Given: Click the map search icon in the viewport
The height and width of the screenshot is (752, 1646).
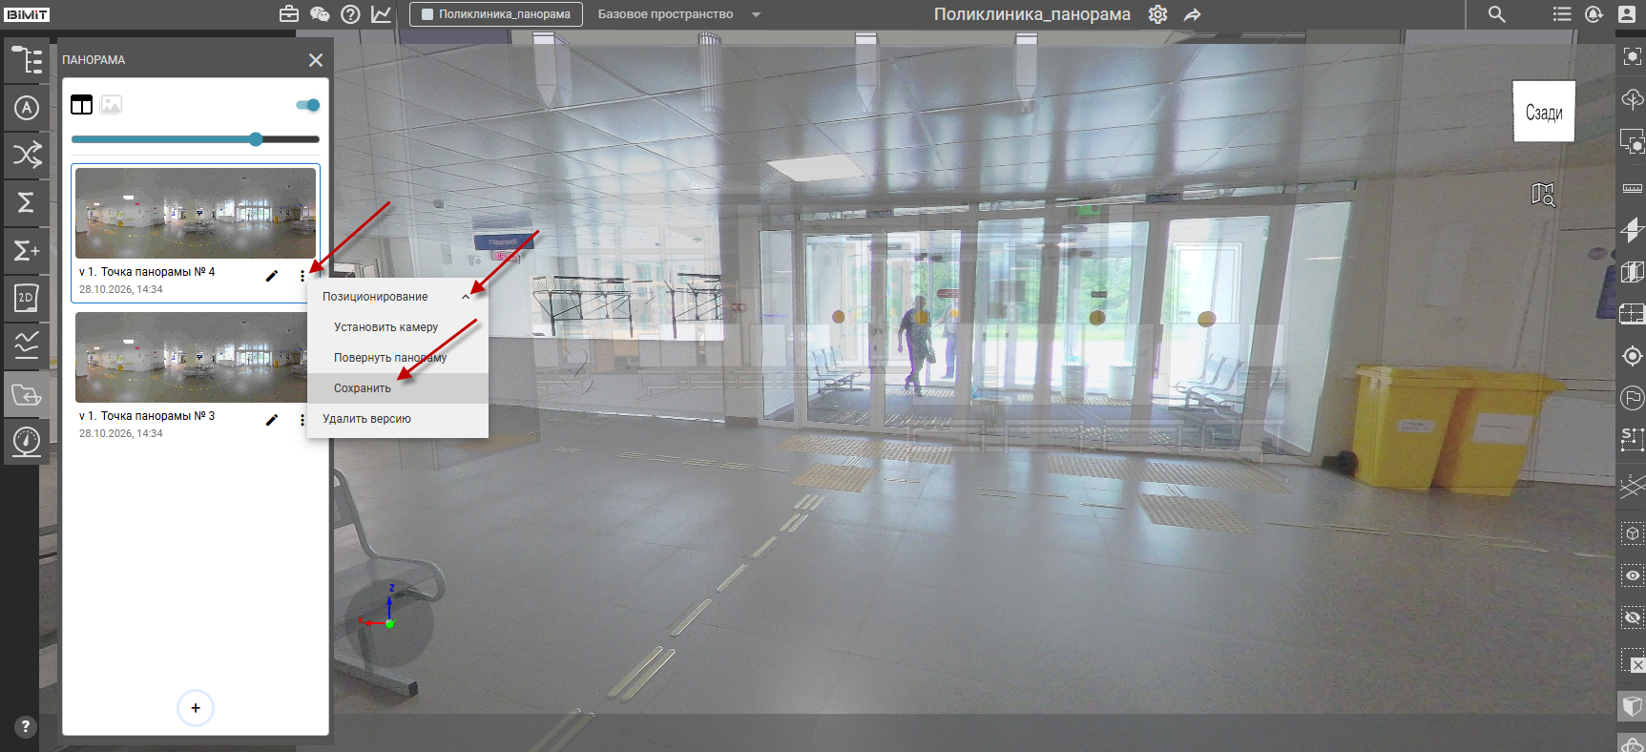Looking at the screenshot, I should coord(1543,195).
